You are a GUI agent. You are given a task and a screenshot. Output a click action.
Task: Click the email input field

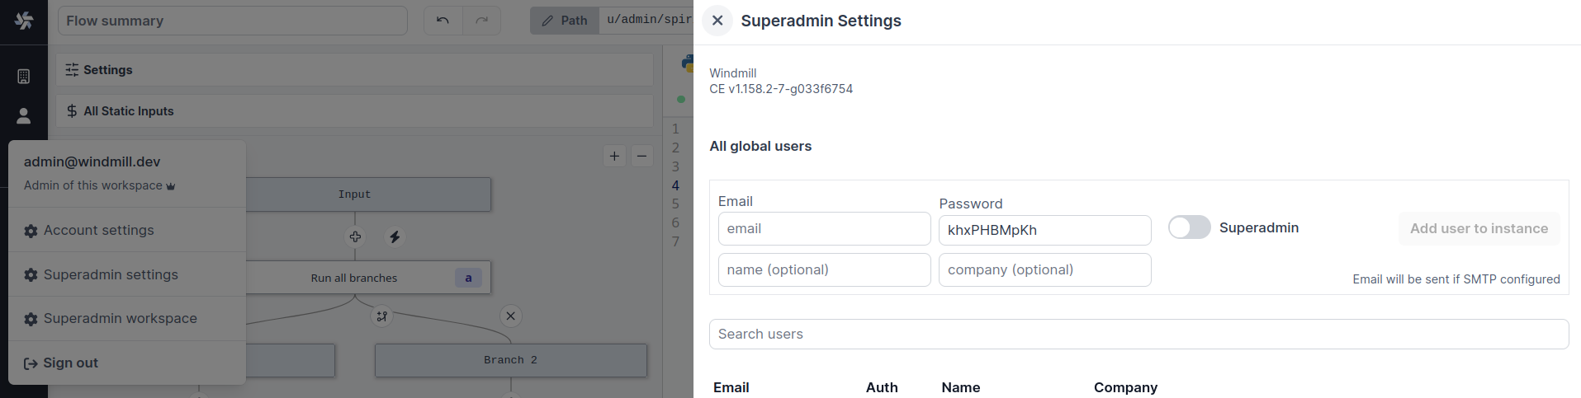[824, 229]
